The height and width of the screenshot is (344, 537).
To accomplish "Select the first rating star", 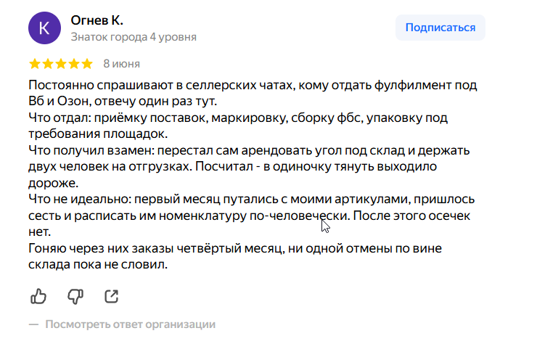I will (35, 64).
